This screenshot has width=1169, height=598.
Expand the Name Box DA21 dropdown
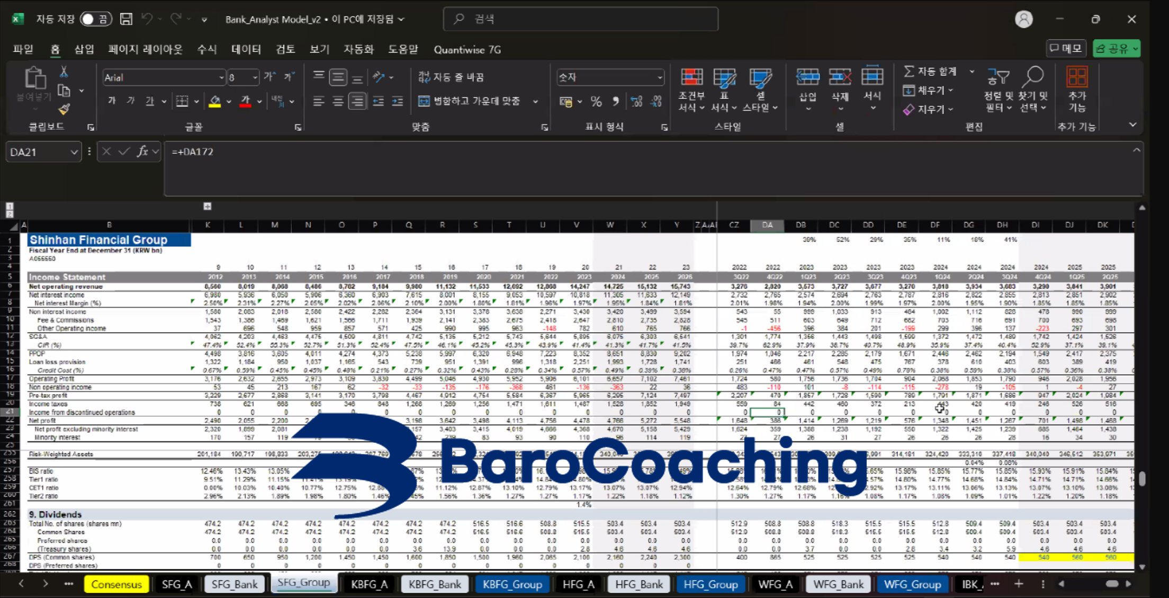tap(74, 153)
